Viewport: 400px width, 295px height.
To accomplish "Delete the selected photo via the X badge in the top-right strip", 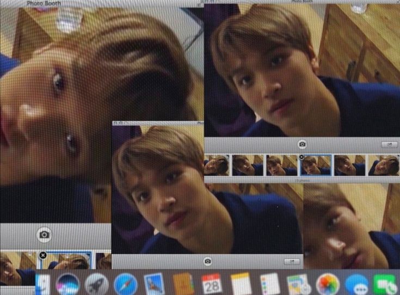I will 301,157.
